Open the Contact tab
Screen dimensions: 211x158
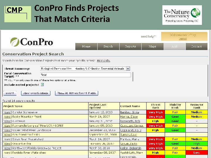pyautogui.click(x=197, y=47)
